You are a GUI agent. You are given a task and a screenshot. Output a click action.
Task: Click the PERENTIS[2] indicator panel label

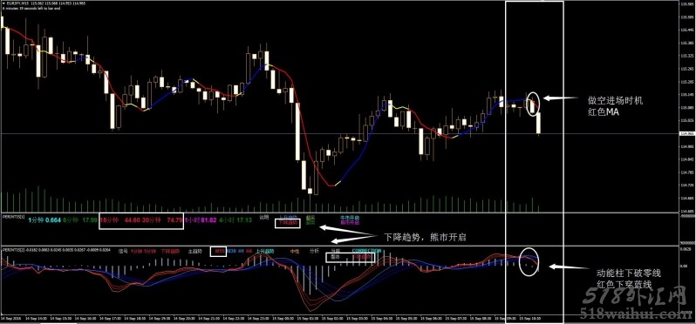(13, 251)
